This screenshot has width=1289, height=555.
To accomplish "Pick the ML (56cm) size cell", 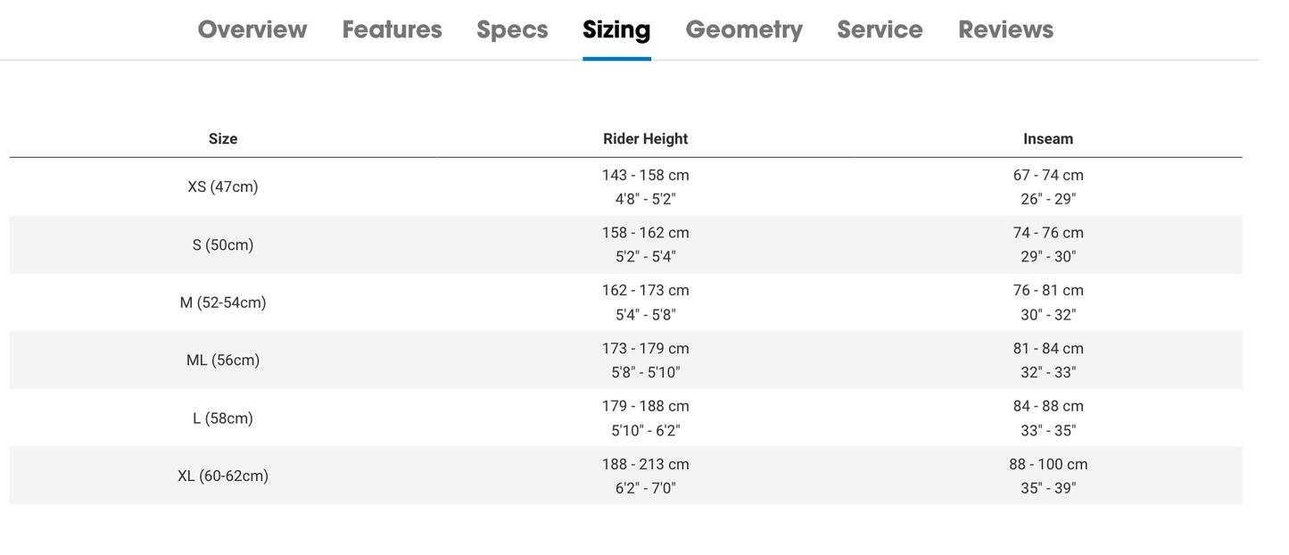I will [x=223, y=360].
